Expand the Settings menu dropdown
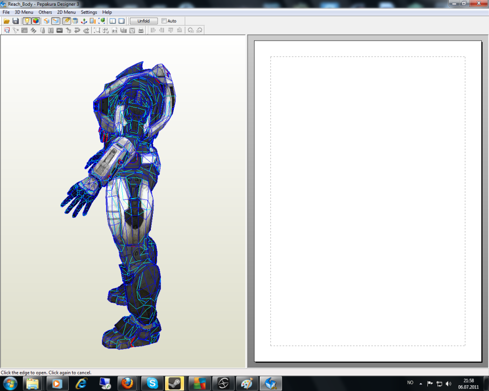Viewport: 489px width, 391px height. click(89, 12)
